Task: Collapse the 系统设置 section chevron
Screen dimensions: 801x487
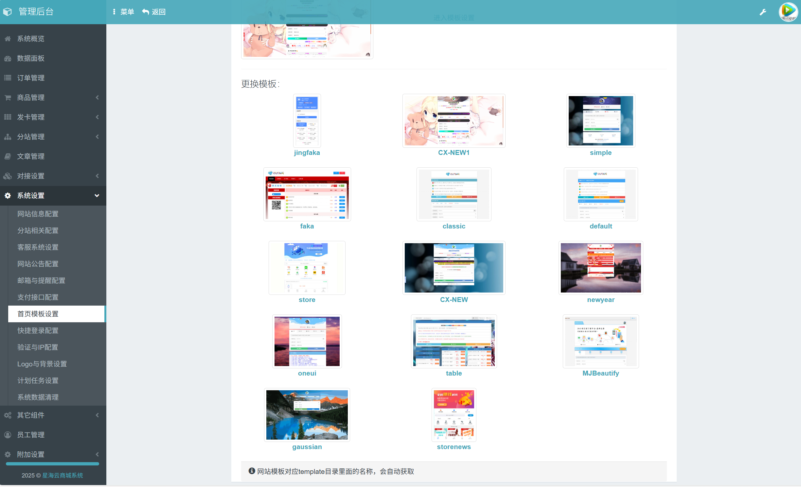Action: (97, 195)
